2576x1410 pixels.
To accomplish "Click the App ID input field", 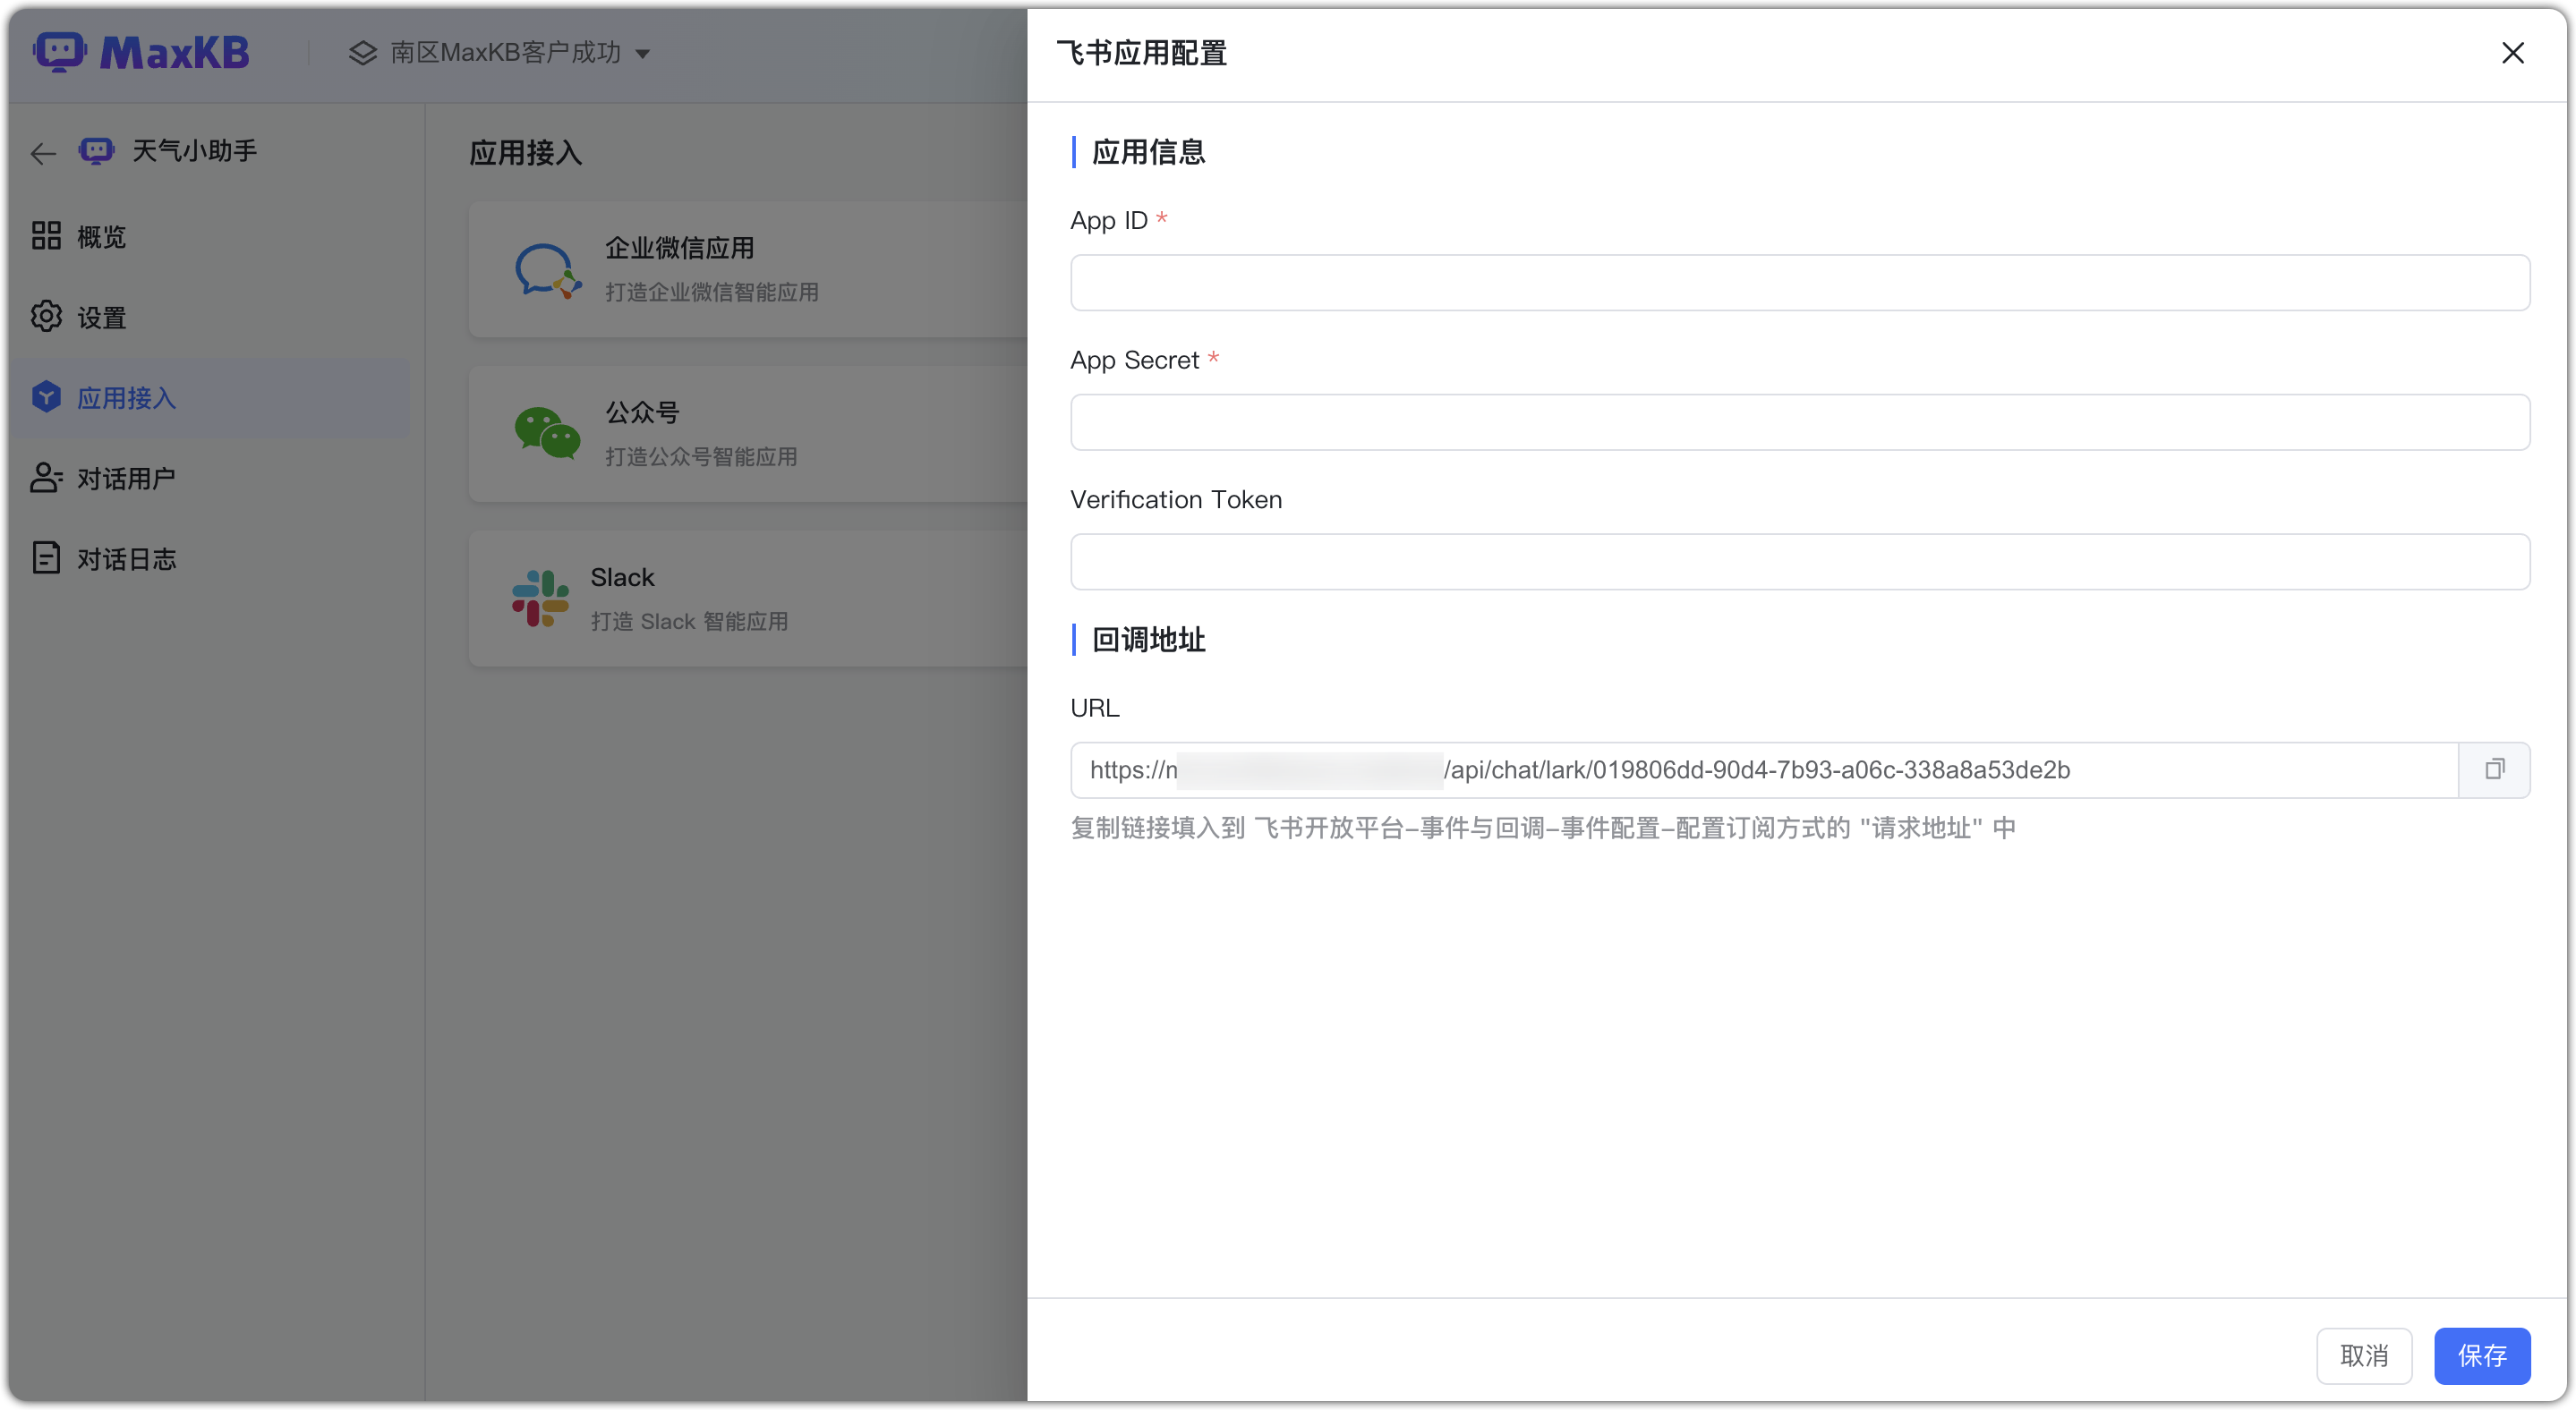I will coord(1800,283).
